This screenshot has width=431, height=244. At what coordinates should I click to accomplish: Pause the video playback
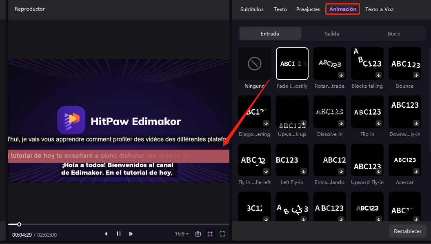pos(119,233)
